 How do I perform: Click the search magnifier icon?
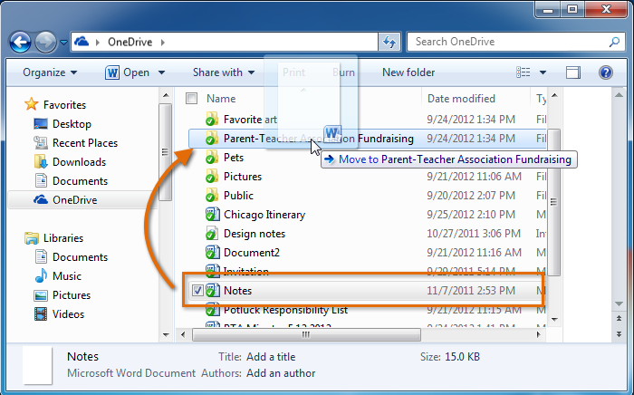[614, 42]
